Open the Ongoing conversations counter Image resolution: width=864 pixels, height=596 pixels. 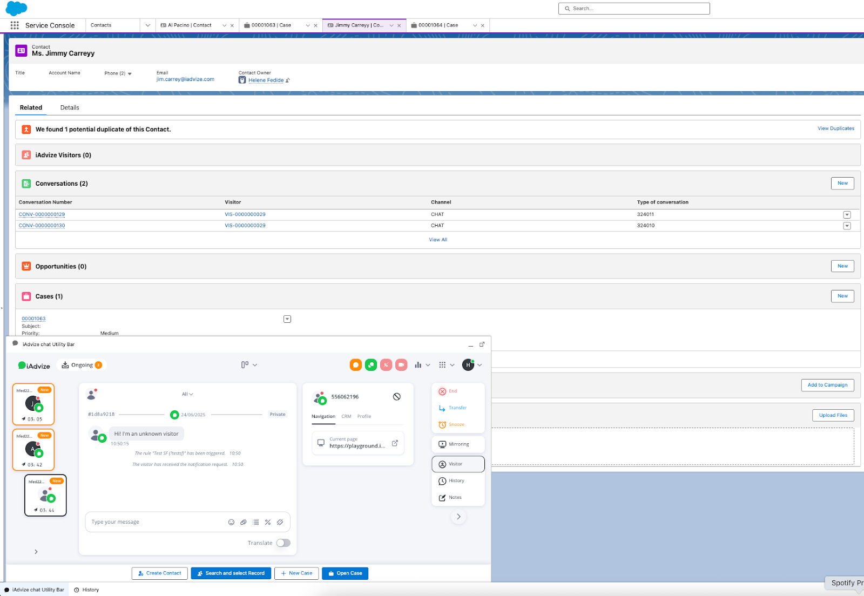click(x=82, y=365)
